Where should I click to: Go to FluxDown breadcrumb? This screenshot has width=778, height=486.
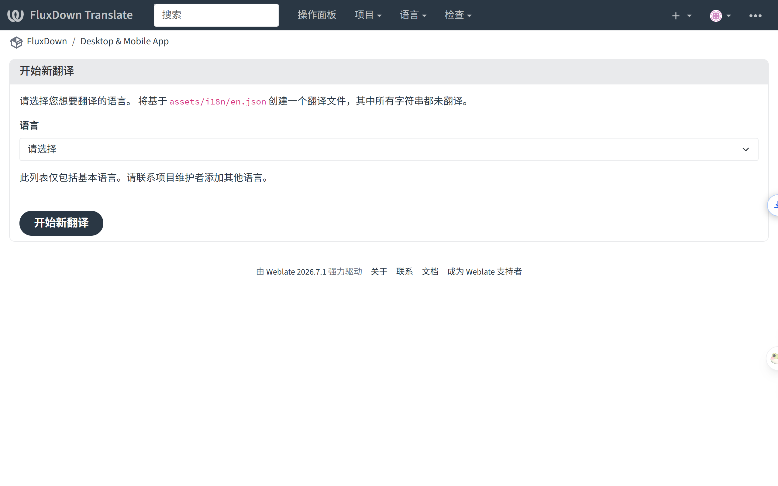coord(46,42)
